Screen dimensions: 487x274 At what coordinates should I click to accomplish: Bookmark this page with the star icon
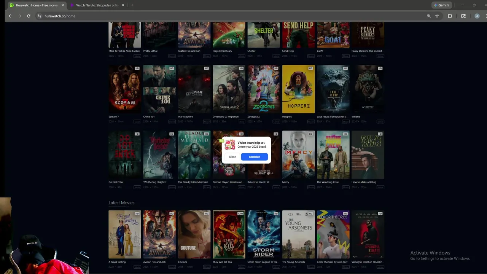[437, 16]
